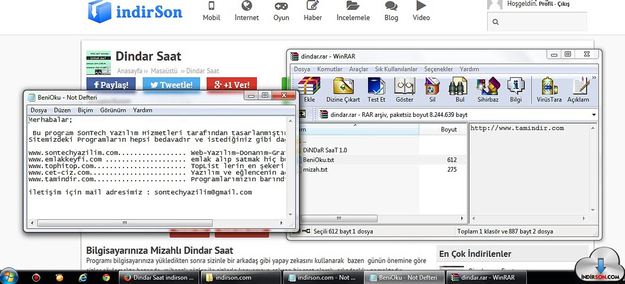Open Açıklam comment tool in WinRAR
This screenshot has width=625, height=284.
[x=578, y=90]
